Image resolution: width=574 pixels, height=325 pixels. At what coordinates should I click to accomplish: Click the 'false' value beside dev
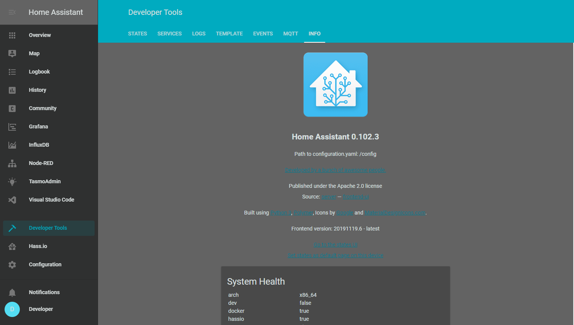(x=305, y=303)
